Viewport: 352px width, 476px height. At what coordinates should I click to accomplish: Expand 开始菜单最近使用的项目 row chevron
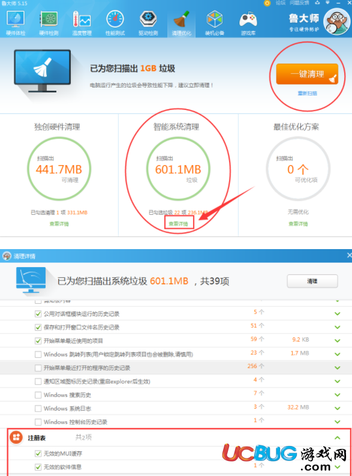337,340
